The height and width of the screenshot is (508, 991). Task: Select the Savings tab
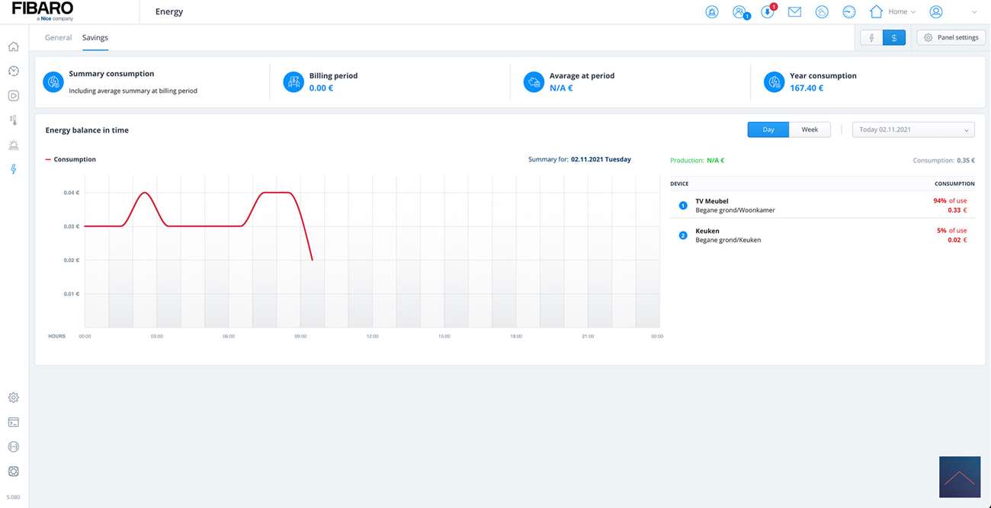pos(95,37)
